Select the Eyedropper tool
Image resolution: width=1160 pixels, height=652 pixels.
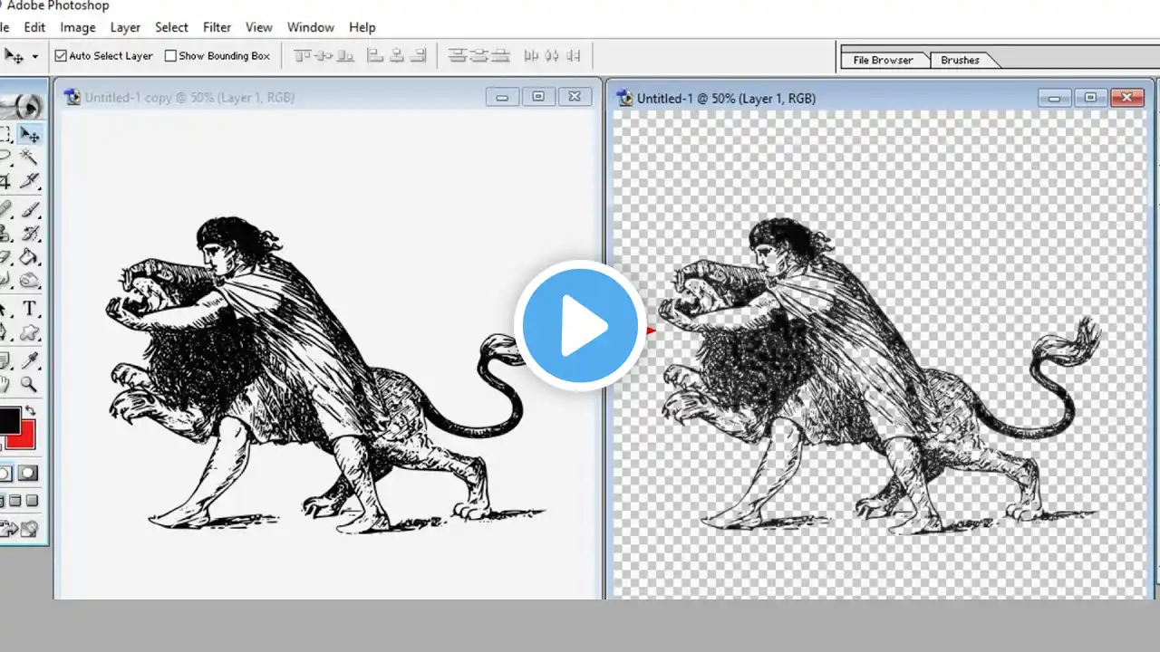pyautogui.click(x=30, y=360)
